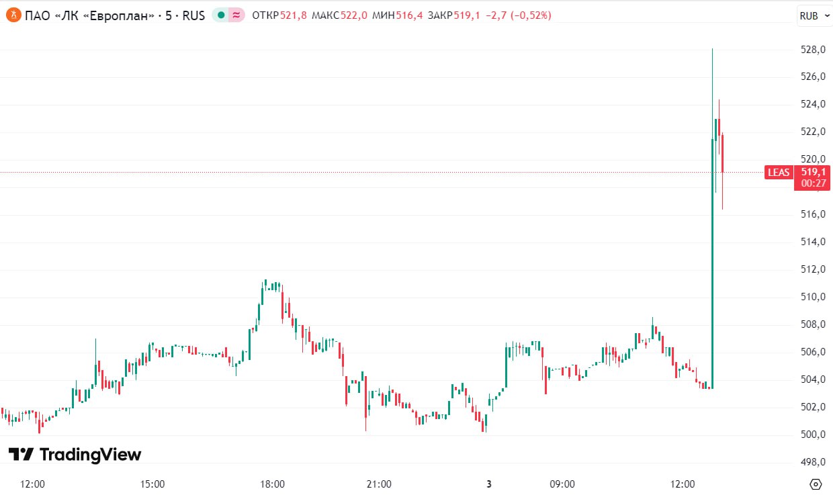This screenshot has width=833, height=495.
Task: Click the date marker 3 on time axis
Action: click(489, 484)
